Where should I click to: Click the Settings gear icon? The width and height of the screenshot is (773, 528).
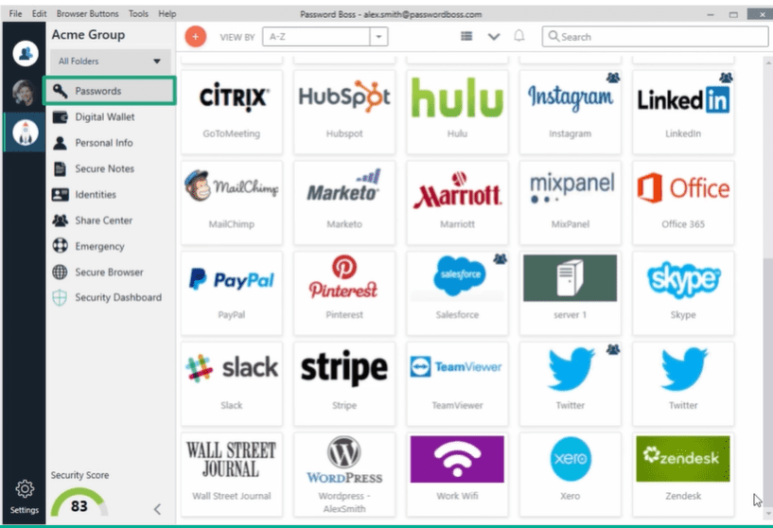(x=25, y=488)
